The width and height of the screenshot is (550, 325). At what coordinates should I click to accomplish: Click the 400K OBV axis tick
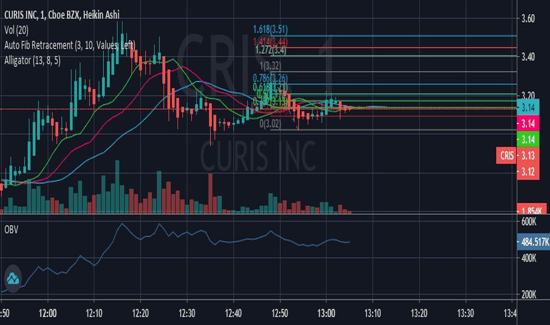tap(529, 258)
